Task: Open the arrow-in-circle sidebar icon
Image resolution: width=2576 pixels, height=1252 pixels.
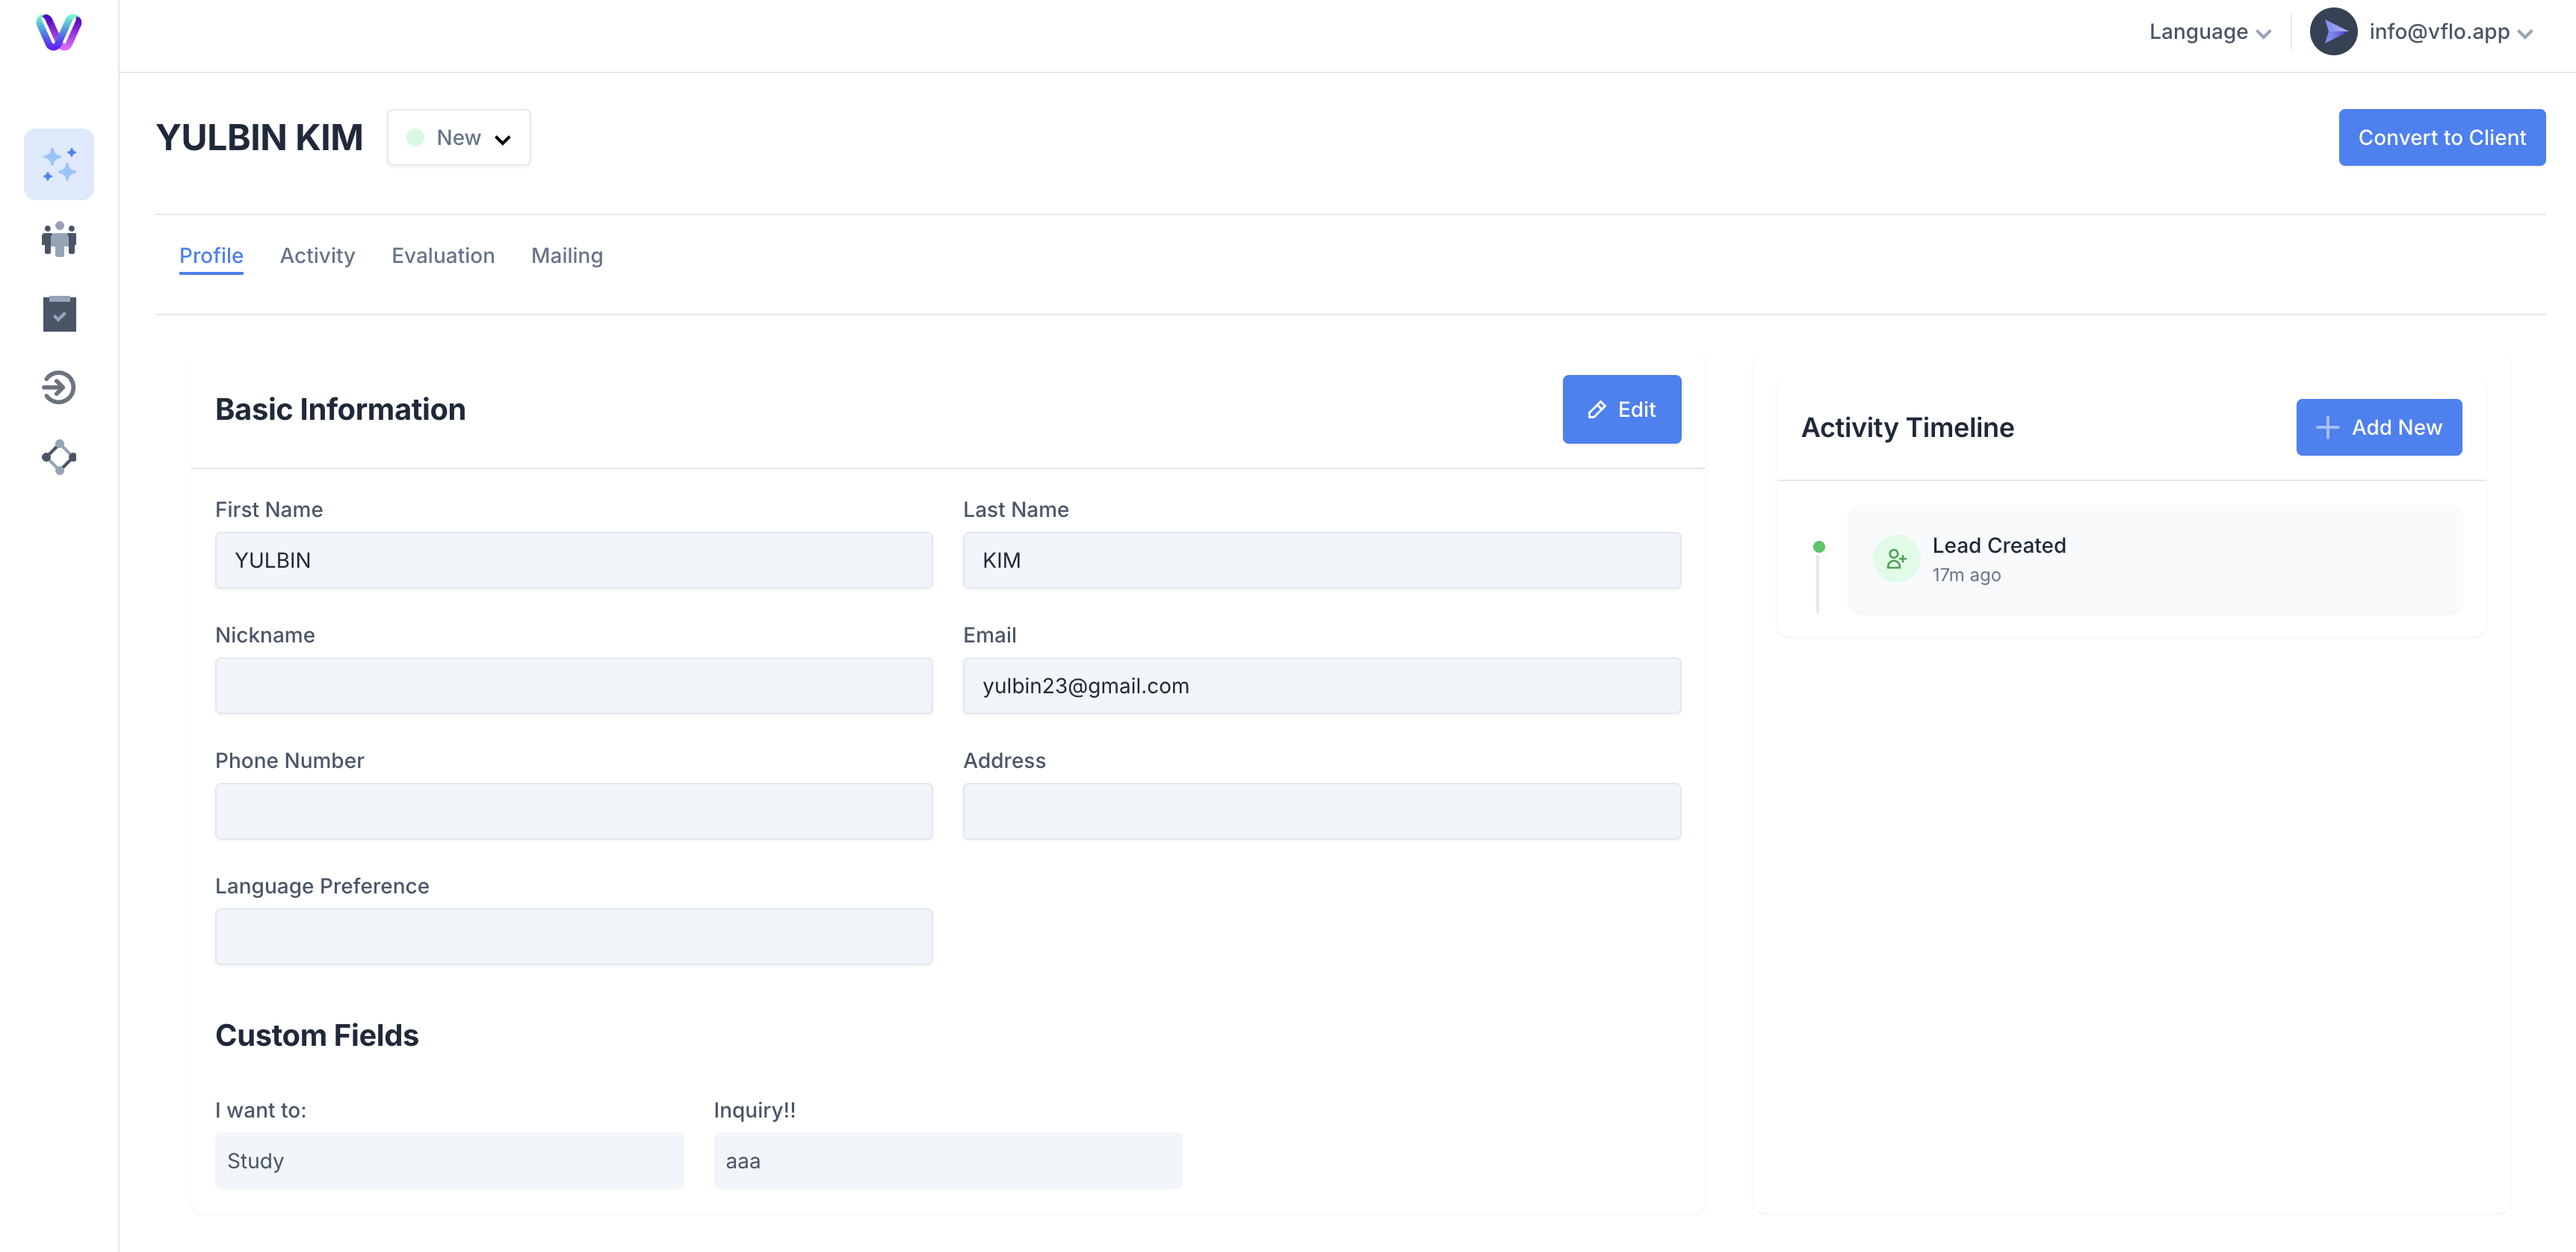Action: coord(59,387)
